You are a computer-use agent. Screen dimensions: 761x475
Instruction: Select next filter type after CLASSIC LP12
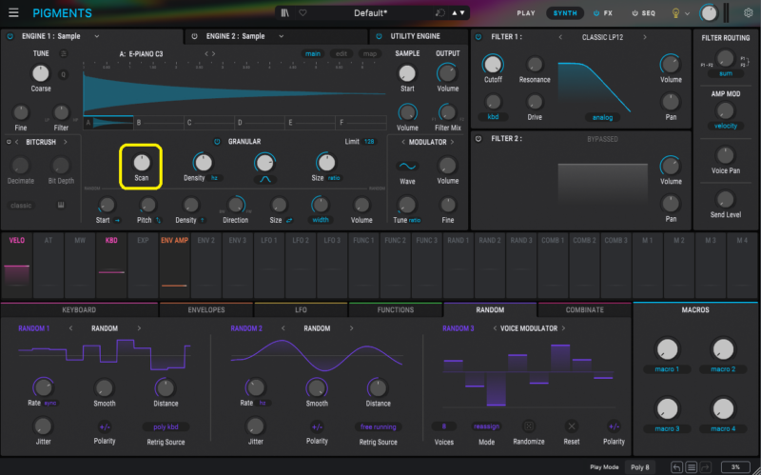point(645,37)
